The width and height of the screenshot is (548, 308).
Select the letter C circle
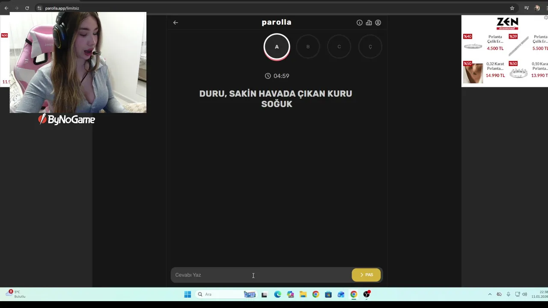(339, 47)
